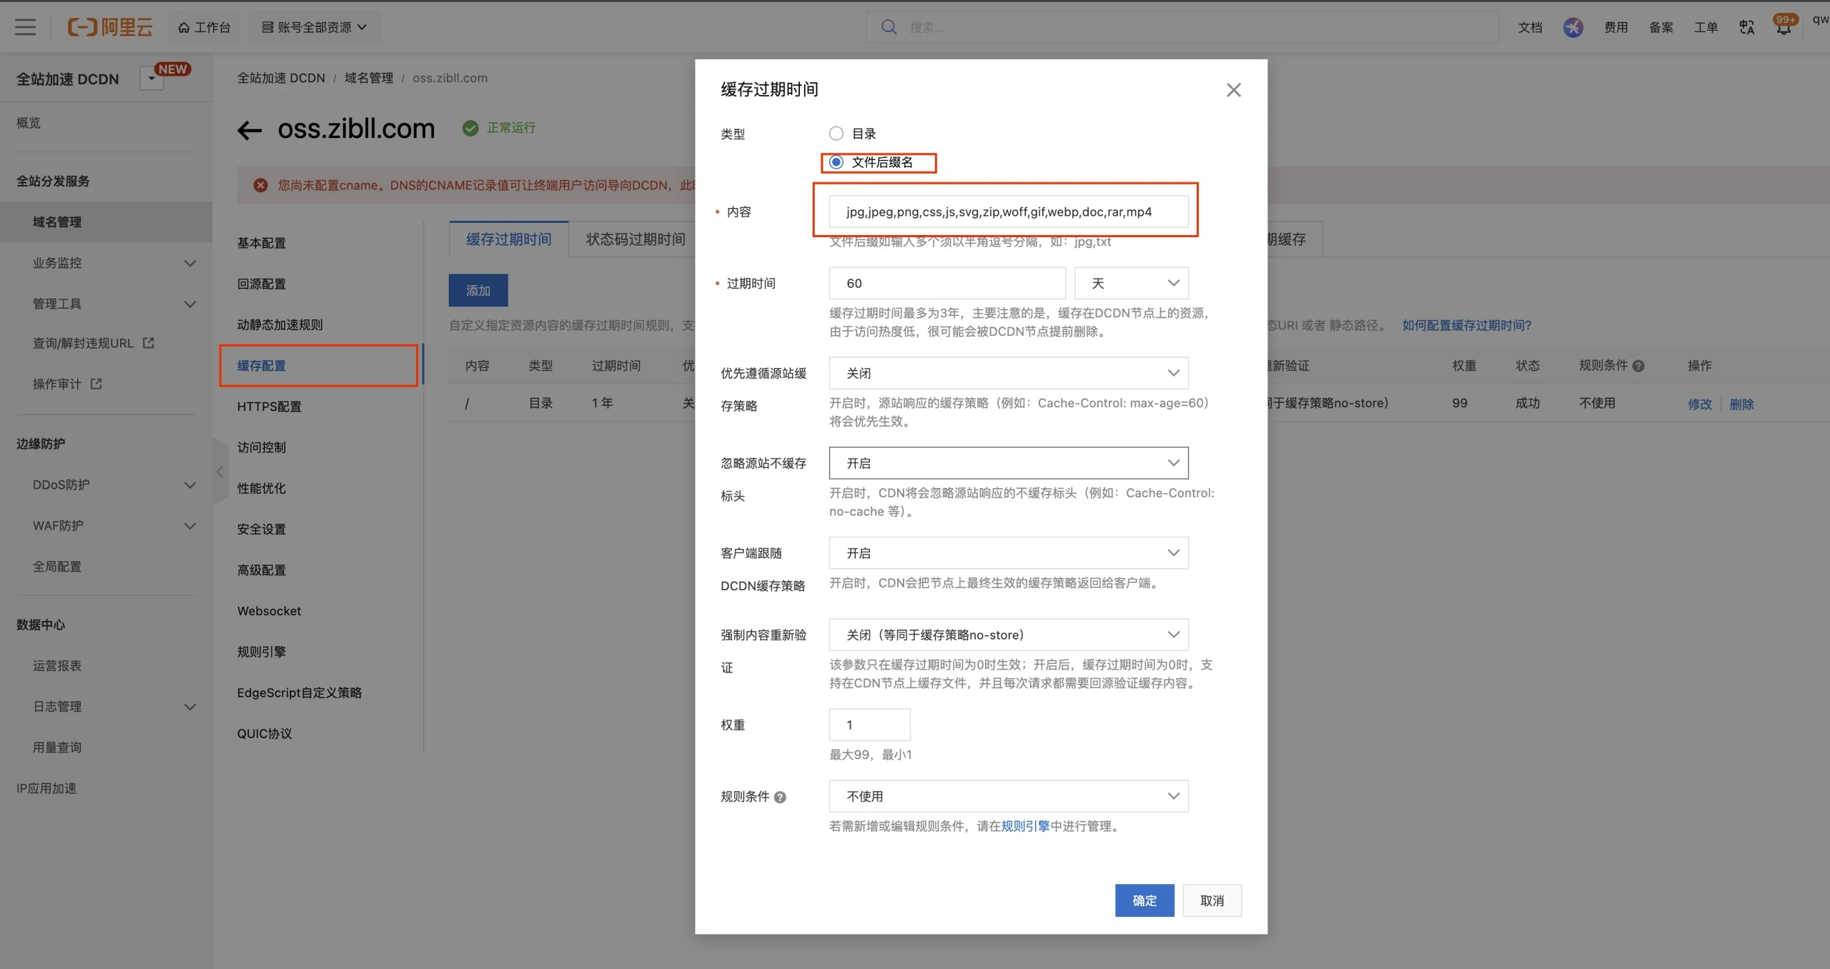The image size is (1830, 969).
Task: 打开工作台页面
Action: coord(204,26)
